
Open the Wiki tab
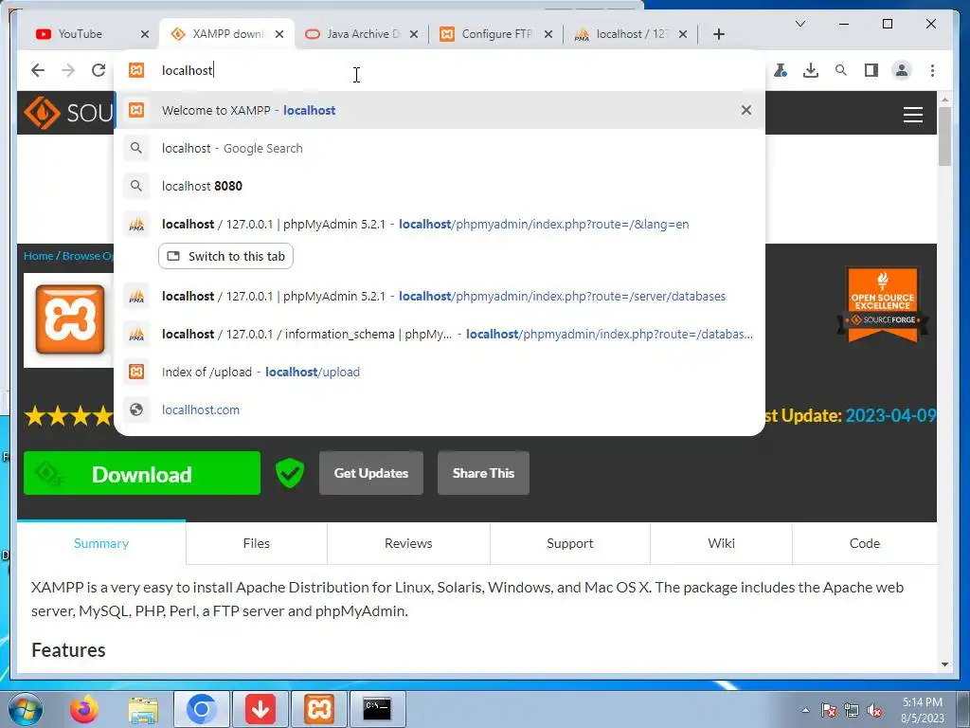click(721, 543)
